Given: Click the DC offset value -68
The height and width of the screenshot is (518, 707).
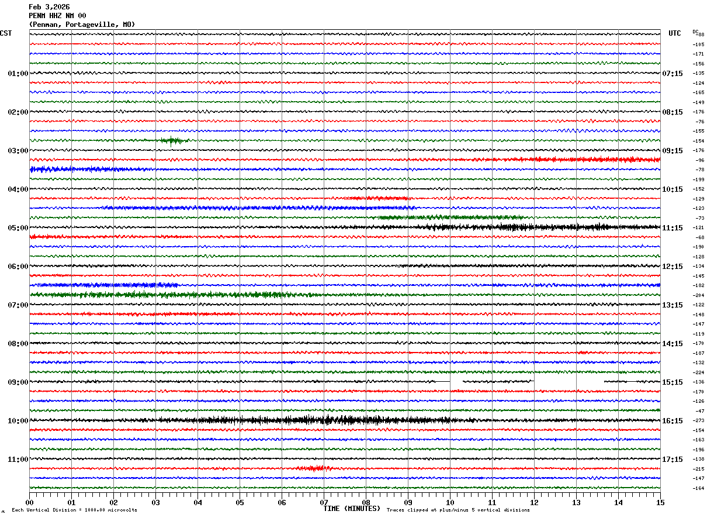Looking at the screenshot, I should tap(699, 237).
